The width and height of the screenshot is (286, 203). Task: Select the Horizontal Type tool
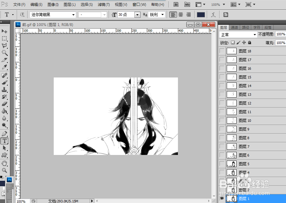[4, 141]
